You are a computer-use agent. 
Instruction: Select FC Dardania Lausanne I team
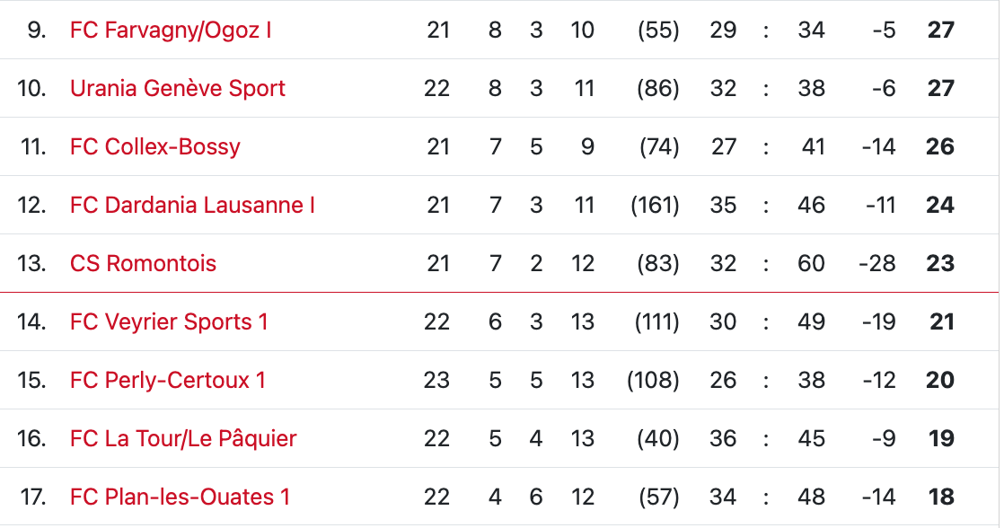pos(192,206)
